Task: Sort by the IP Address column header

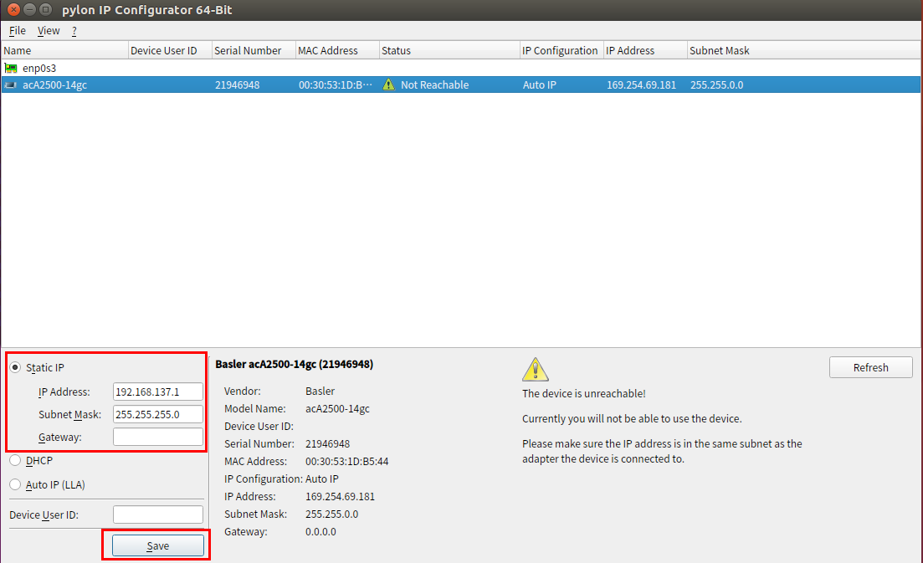Action: pyautogui.click(x=645, y=50)
